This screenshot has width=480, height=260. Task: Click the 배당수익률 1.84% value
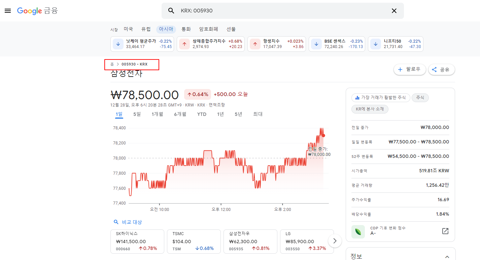pyautogui.click(x=442, y=214)
